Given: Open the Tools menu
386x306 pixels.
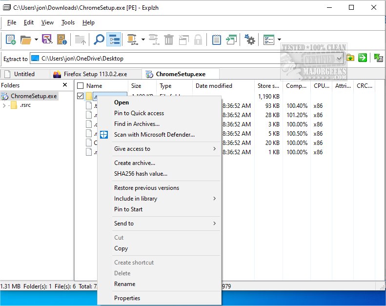Looking at the screenshot, I should 68,22.
